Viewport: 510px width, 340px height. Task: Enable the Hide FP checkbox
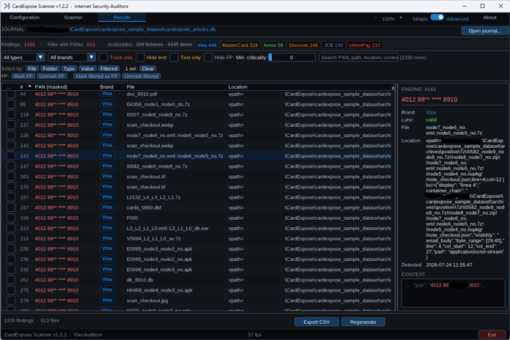(208, 58)
